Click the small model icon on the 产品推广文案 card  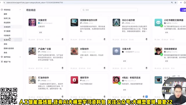point(62,68)
